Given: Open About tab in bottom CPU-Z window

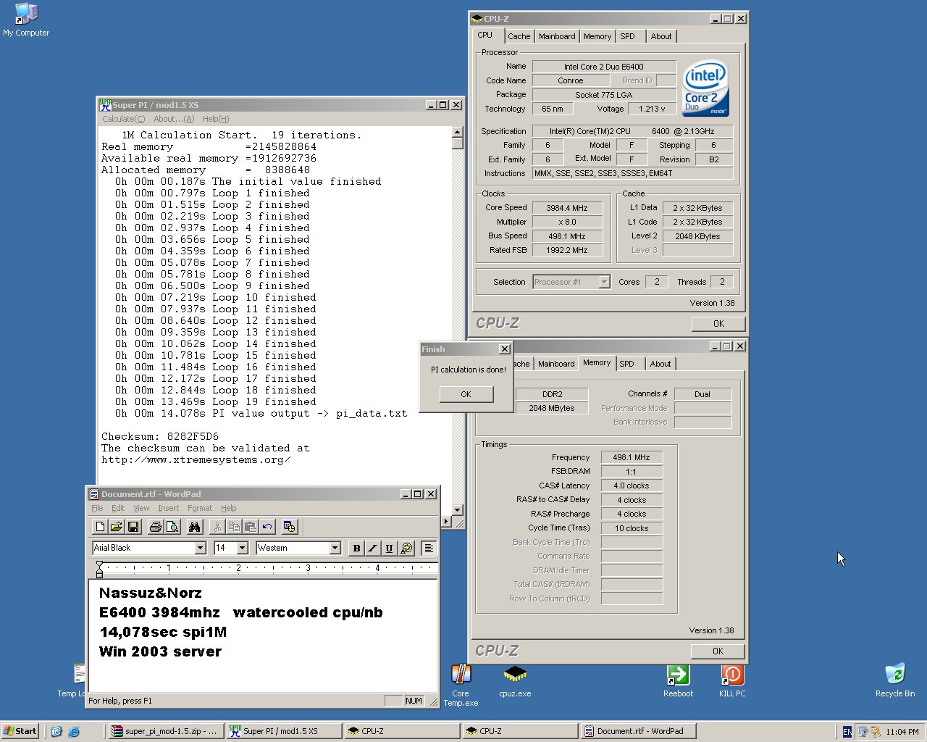Looking at the screenshot, I should (x=660, y=364).
